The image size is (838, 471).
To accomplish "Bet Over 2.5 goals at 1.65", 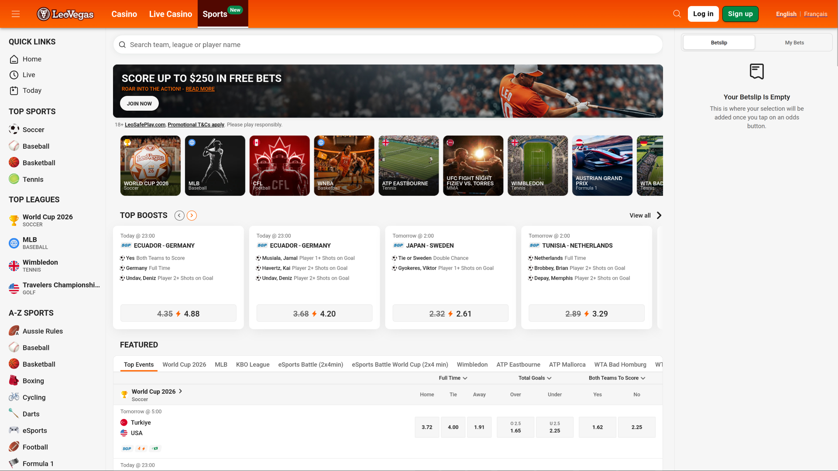I will 515,427.
